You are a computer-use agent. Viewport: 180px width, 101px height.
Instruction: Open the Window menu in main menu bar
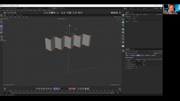pos(49,10)
